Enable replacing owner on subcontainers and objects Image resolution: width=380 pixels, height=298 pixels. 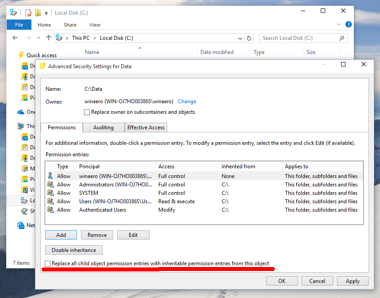tap(87, 112)
